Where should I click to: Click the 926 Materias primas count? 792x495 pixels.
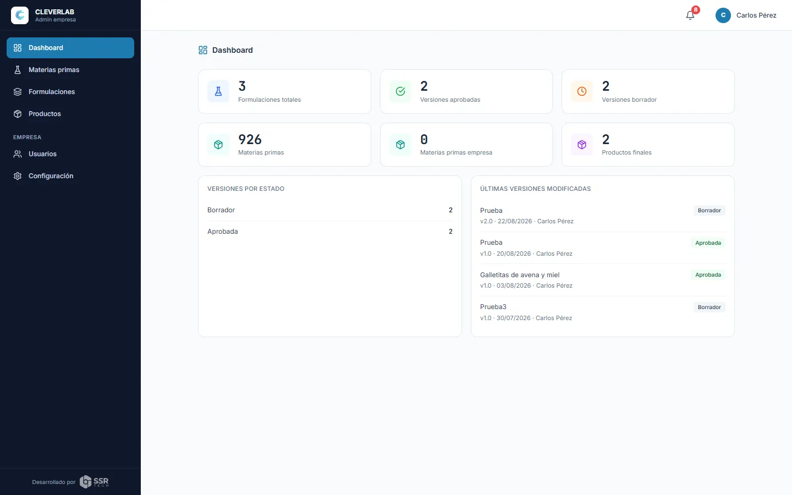tap(250, 139)
